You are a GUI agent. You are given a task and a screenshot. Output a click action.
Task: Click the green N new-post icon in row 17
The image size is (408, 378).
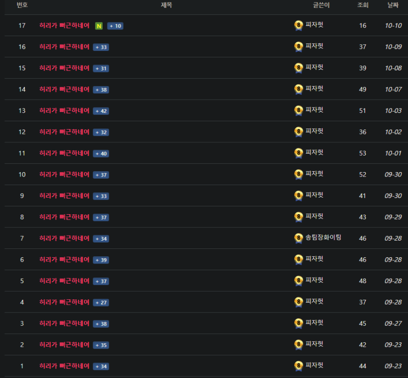[99, 26]
